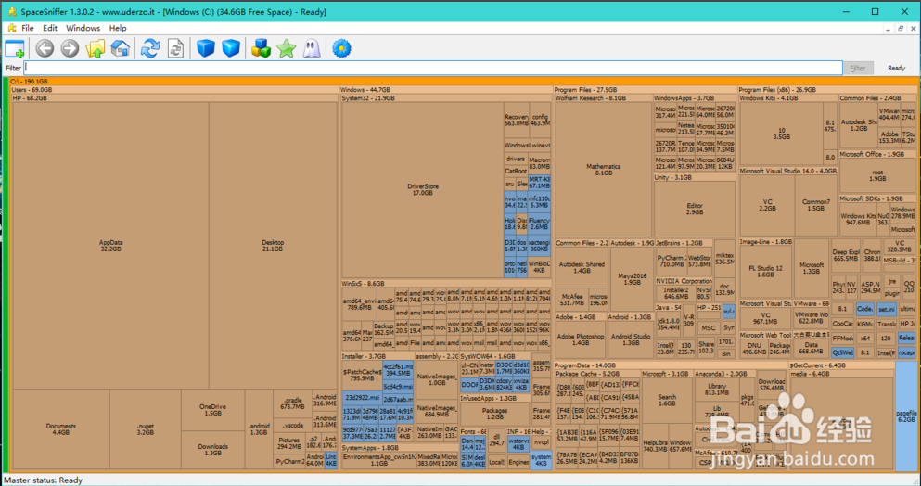Toggle the green star toolbar icon
This screenshot has width=921, height=486.
click(x=286, y=49)
